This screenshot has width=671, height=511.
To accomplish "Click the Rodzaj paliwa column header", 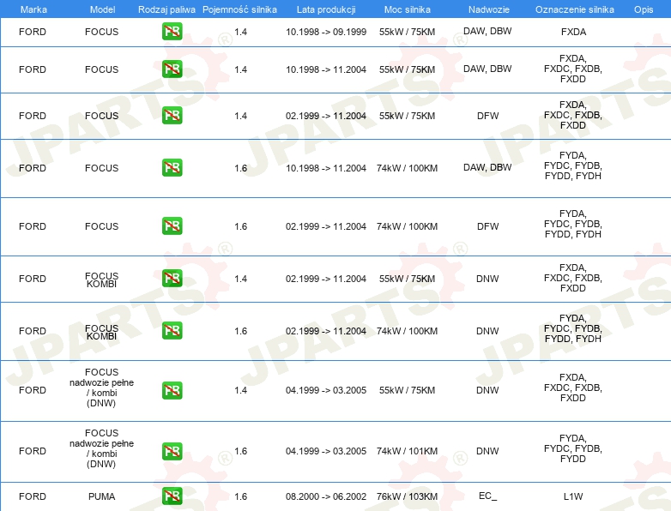I will (166, 9).
